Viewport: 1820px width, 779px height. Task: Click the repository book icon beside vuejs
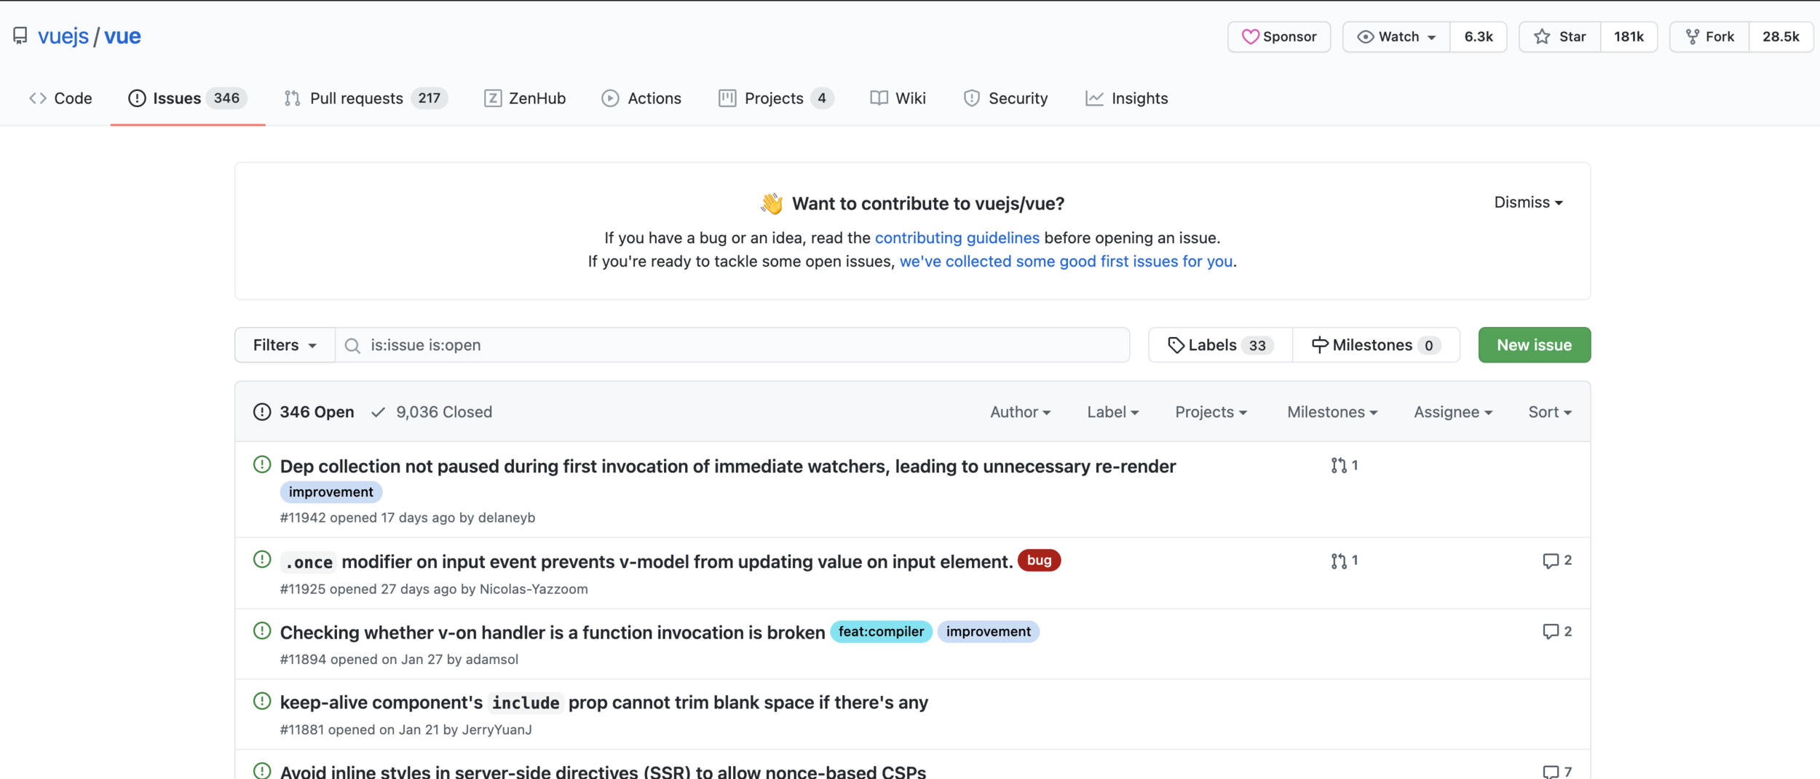pyautogui.click(x=20, y=36)
